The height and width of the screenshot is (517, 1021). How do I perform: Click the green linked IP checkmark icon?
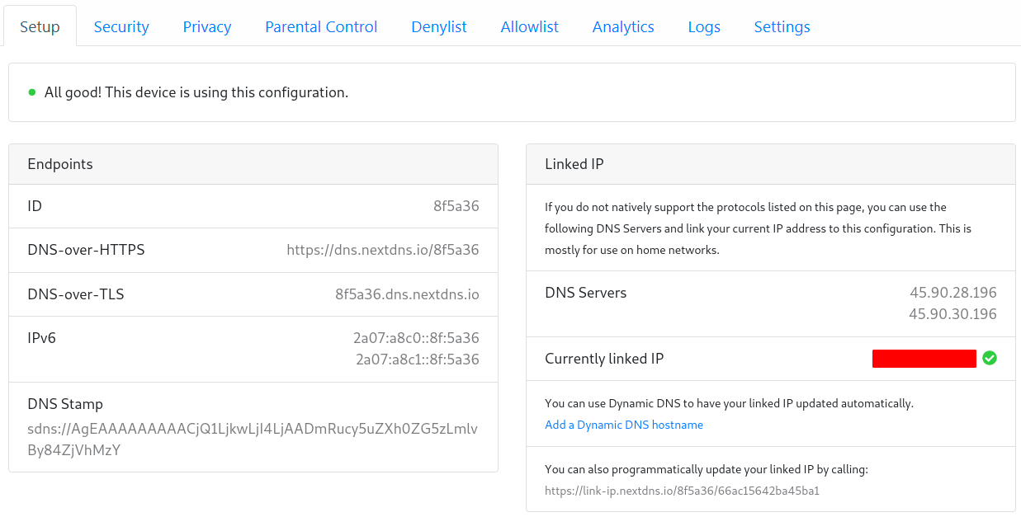tap(989, 359)
